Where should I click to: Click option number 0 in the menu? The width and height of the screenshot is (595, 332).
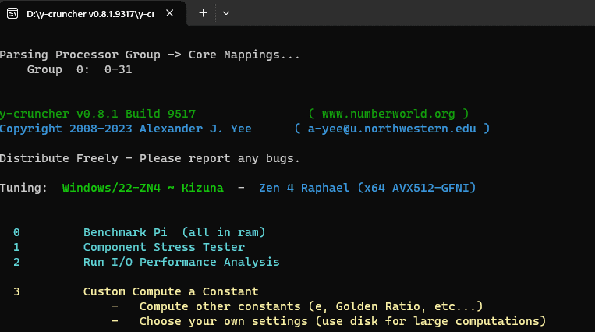tap(16, 232)
